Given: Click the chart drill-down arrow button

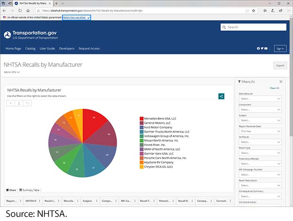Looking at the screenshot, I should click(x=19, y=103).
